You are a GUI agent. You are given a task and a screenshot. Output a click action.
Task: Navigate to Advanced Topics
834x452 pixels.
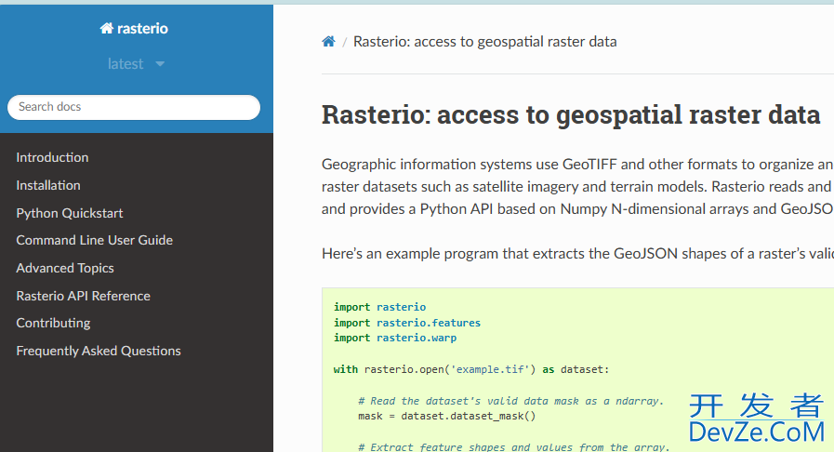pos(65,268)
